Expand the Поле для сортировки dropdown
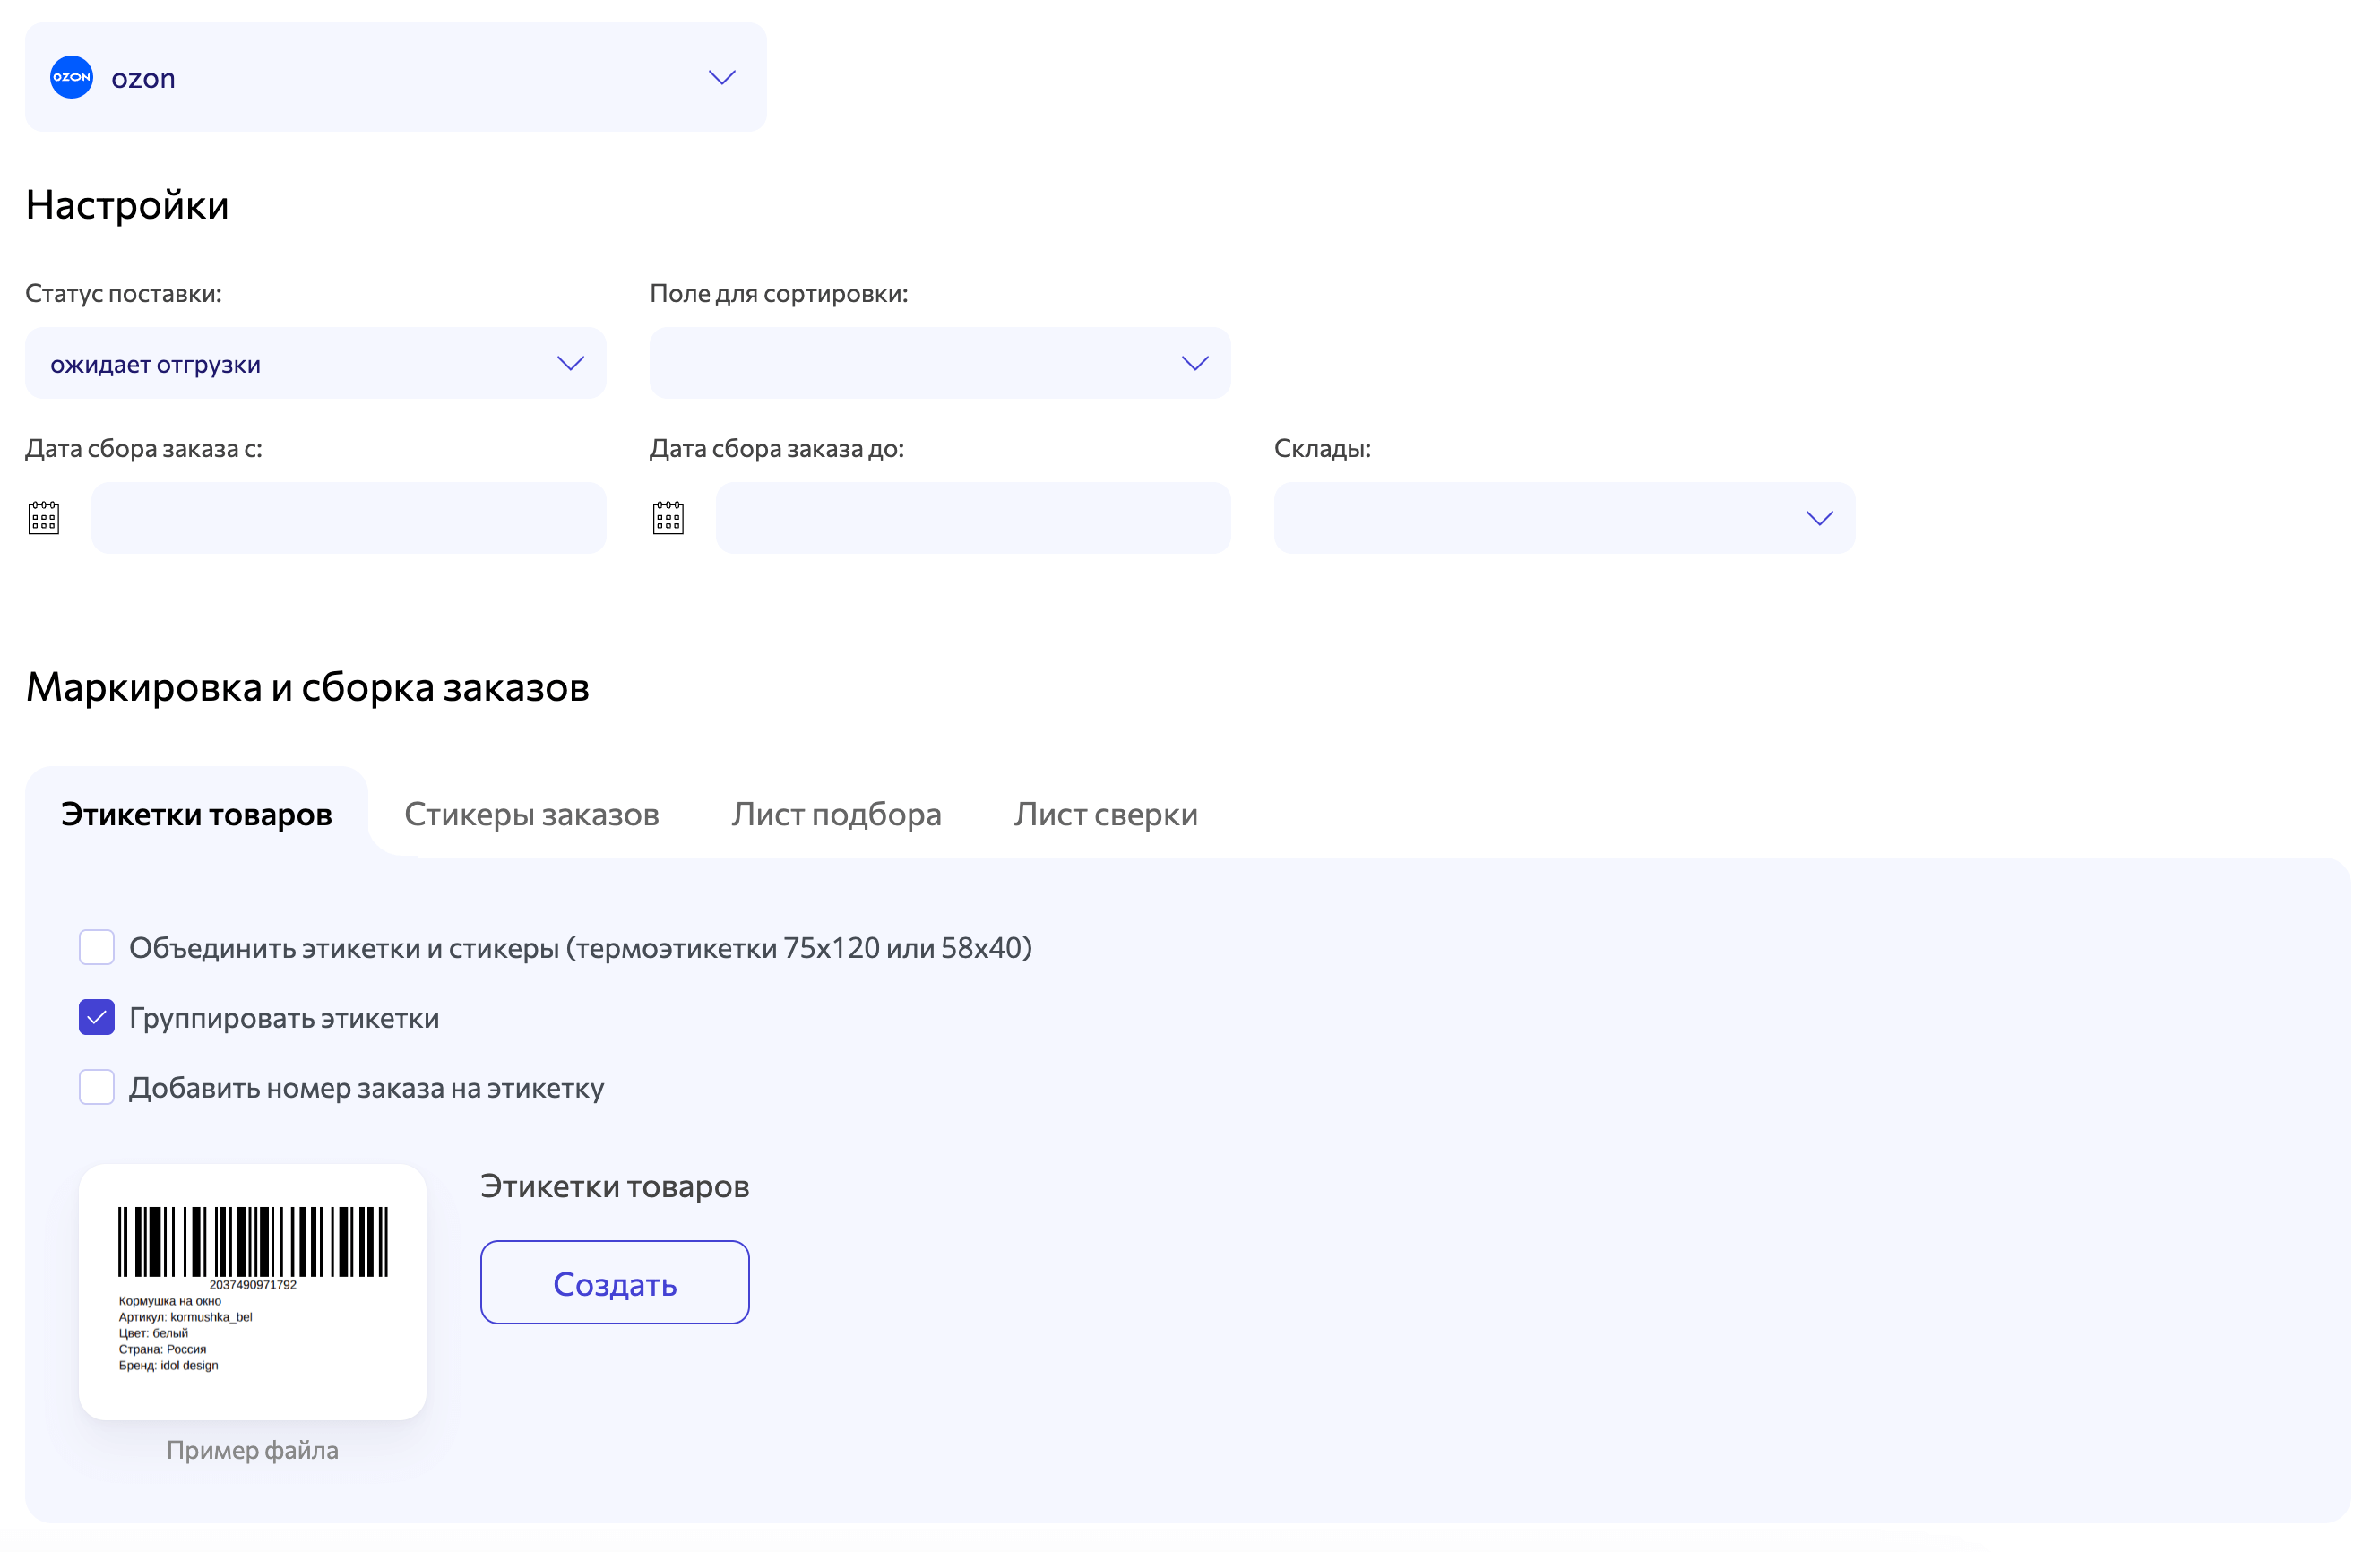The width and height of the screenshot is (2380, 1552). [x=939, y=363]
